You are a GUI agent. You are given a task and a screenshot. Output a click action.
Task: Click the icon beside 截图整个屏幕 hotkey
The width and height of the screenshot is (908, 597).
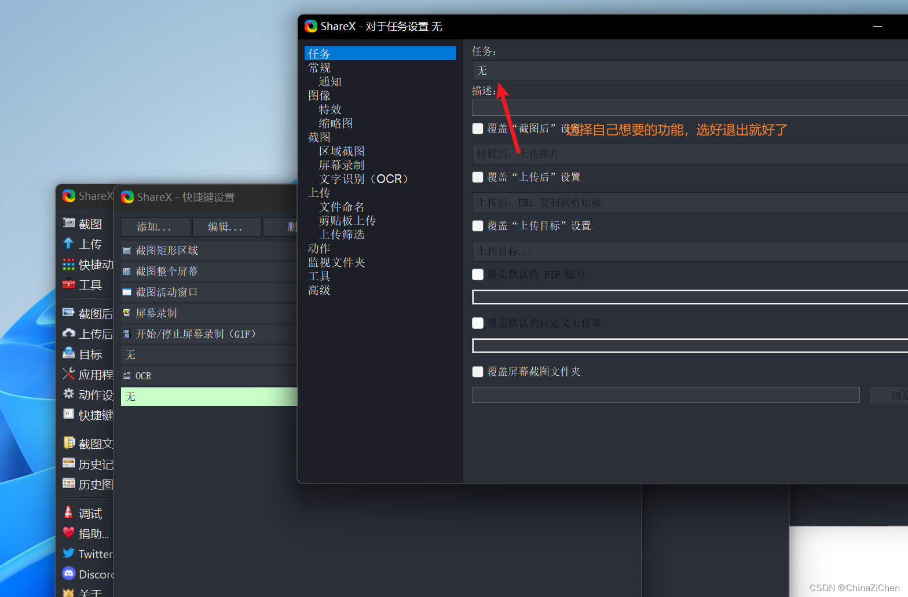click(x=127, y=272)
